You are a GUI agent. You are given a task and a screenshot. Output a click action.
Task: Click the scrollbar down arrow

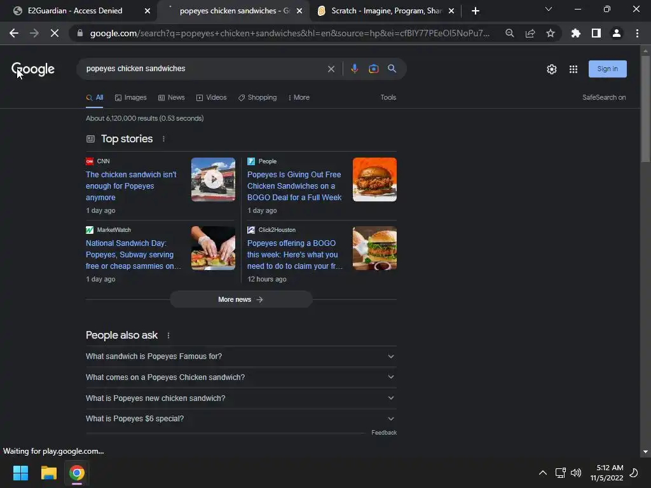(645, 452)
